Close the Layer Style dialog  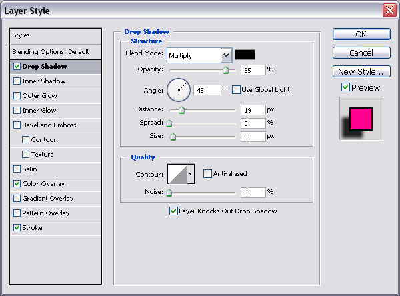[x=389, y=10]
